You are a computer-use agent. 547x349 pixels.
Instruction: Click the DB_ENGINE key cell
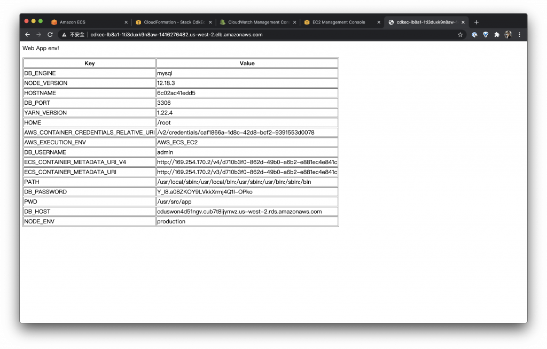point(90,73)
